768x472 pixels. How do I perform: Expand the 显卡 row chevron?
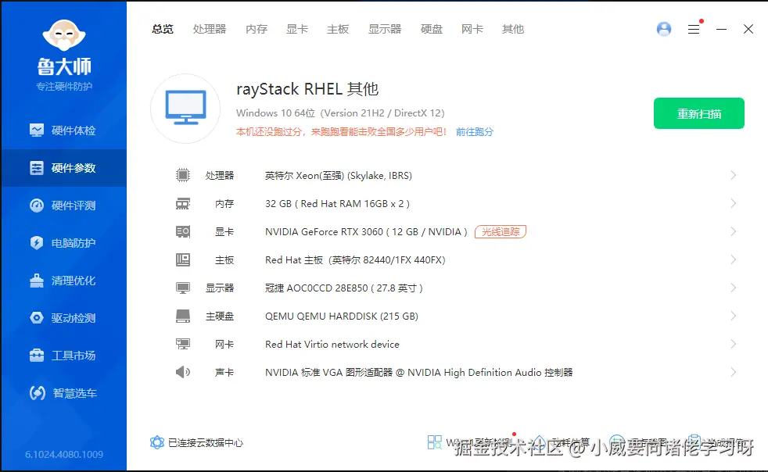pos(734,231)
